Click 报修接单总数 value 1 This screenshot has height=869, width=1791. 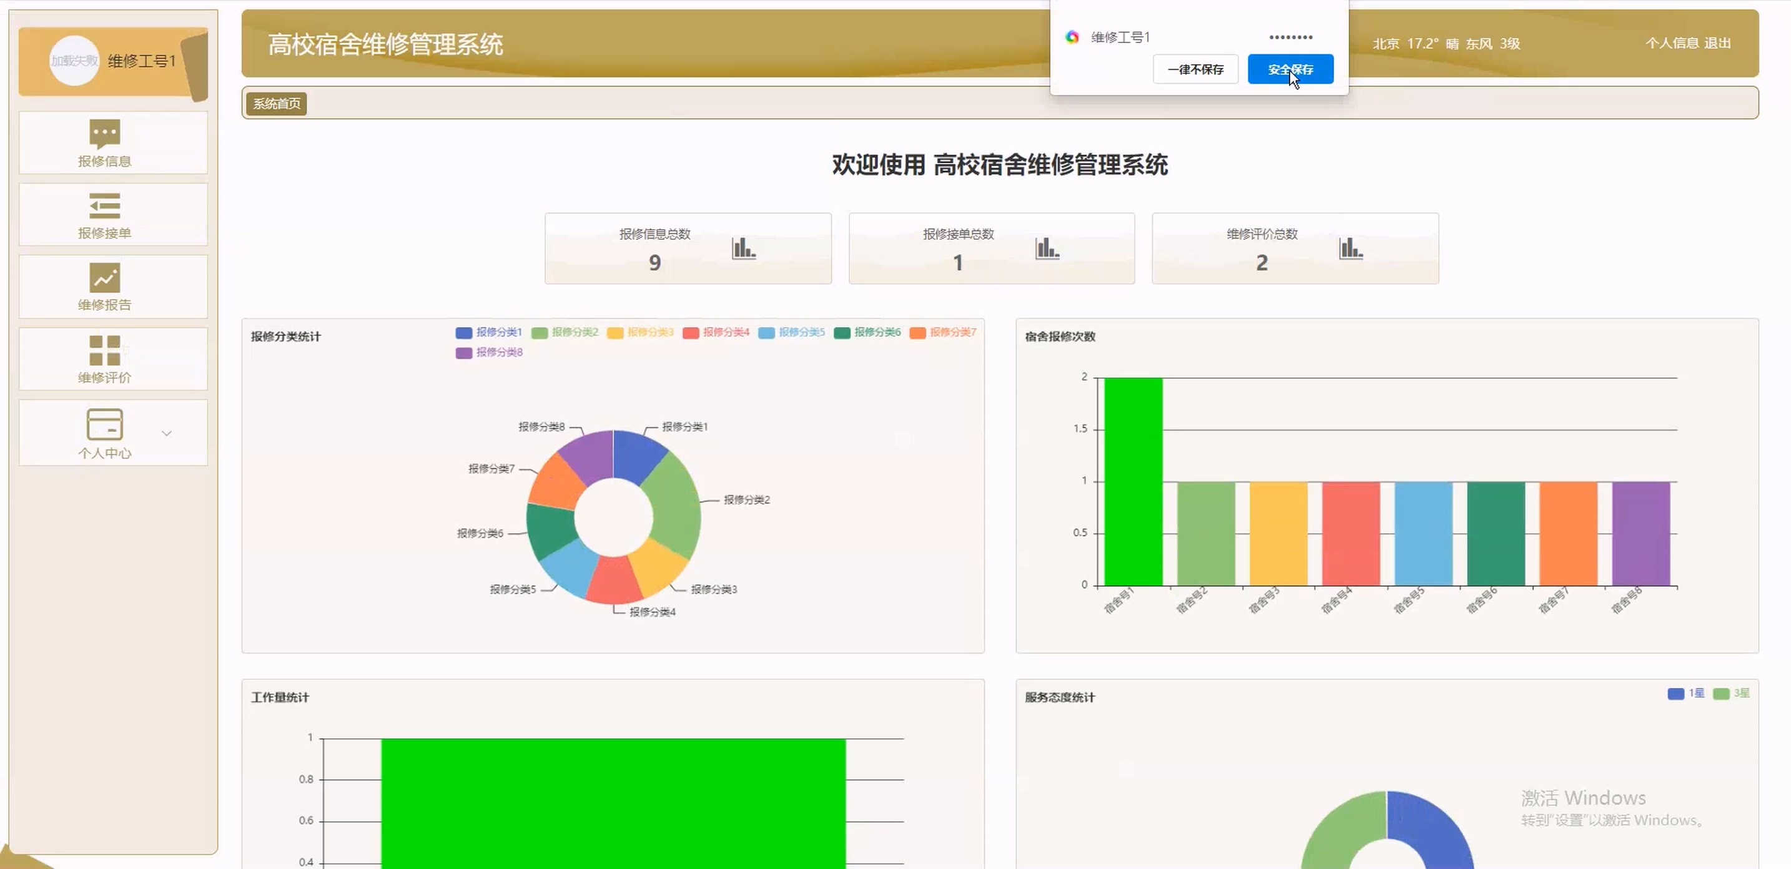958,263
